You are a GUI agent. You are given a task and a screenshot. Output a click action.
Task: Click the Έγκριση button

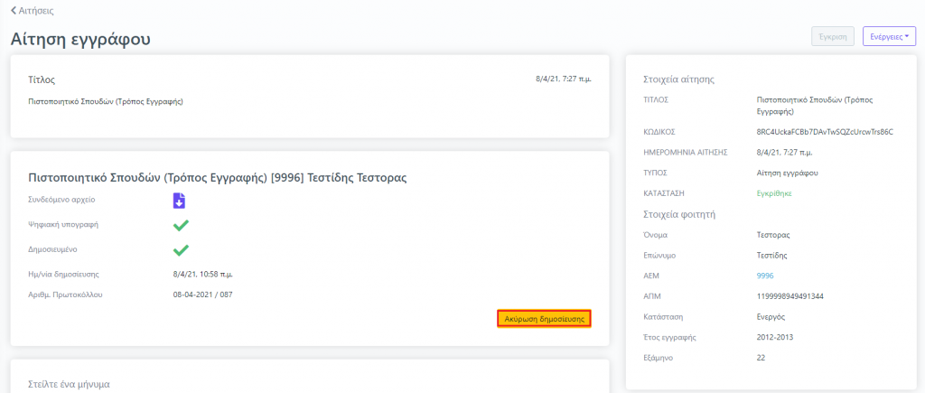[x=832, y=36]
